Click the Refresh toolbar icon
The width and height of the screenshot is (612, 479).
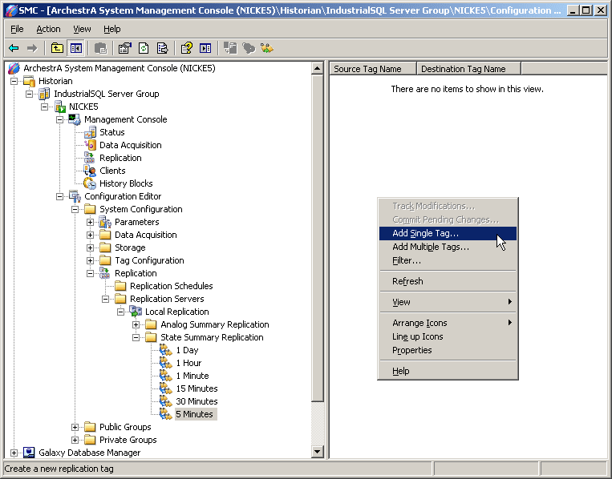[x=144, y=48]
